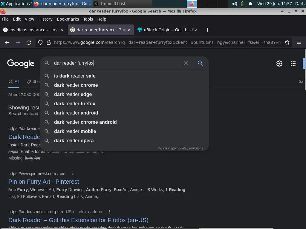
Task: Switch to the uBlock Origin tab
Action: pos(168,30)
